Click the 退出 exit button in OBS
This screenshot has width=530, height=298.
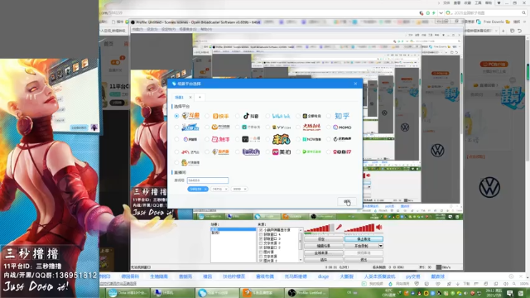[364, 260]
